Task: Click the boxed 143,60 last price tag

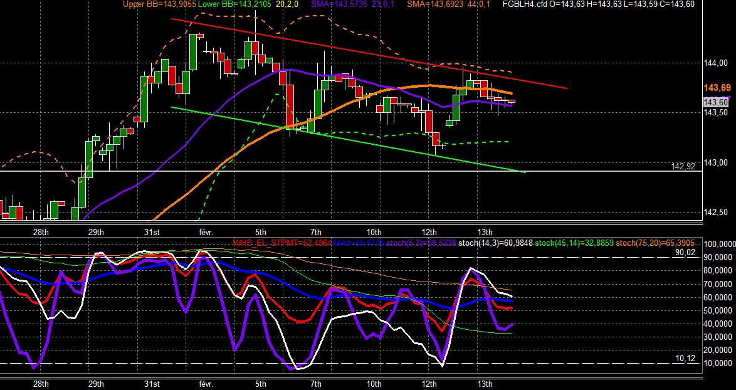Action: [x=716, y=102]
